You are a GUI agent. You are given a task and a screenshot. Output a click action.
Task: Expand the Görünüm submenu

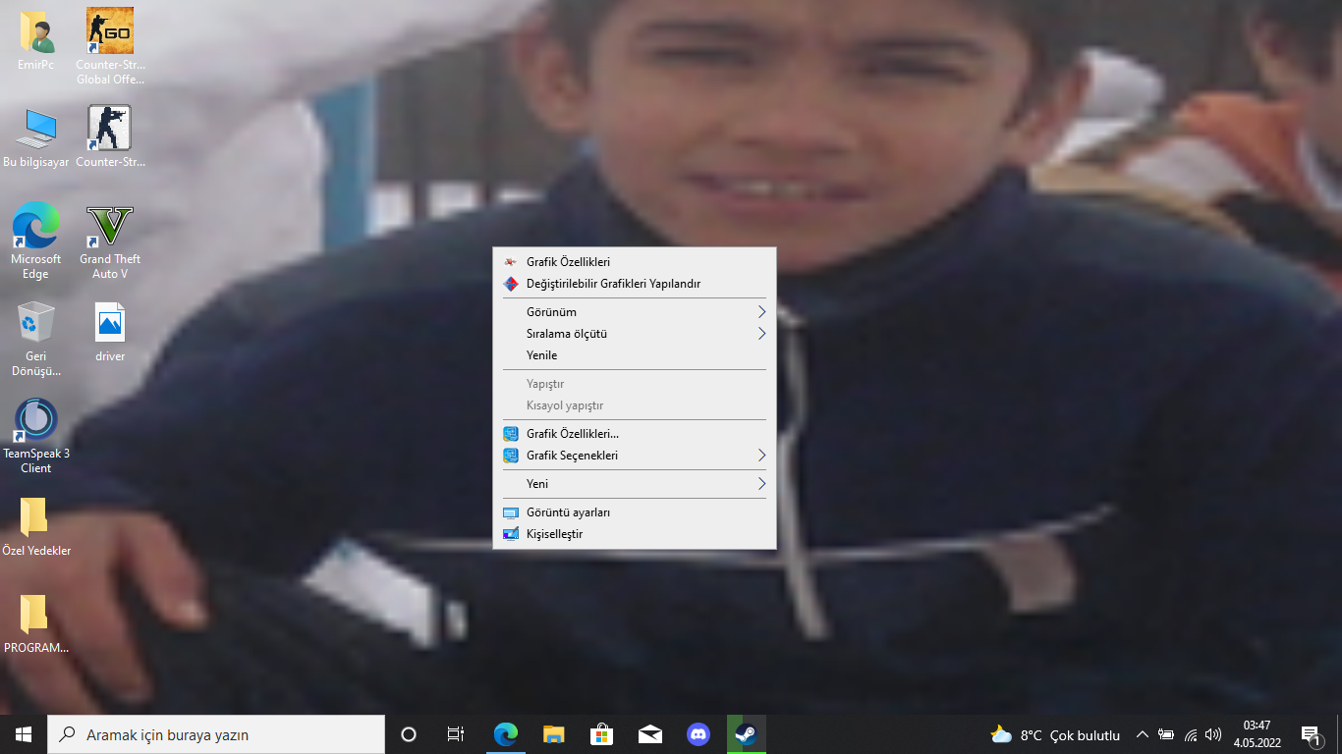[635, 312]
